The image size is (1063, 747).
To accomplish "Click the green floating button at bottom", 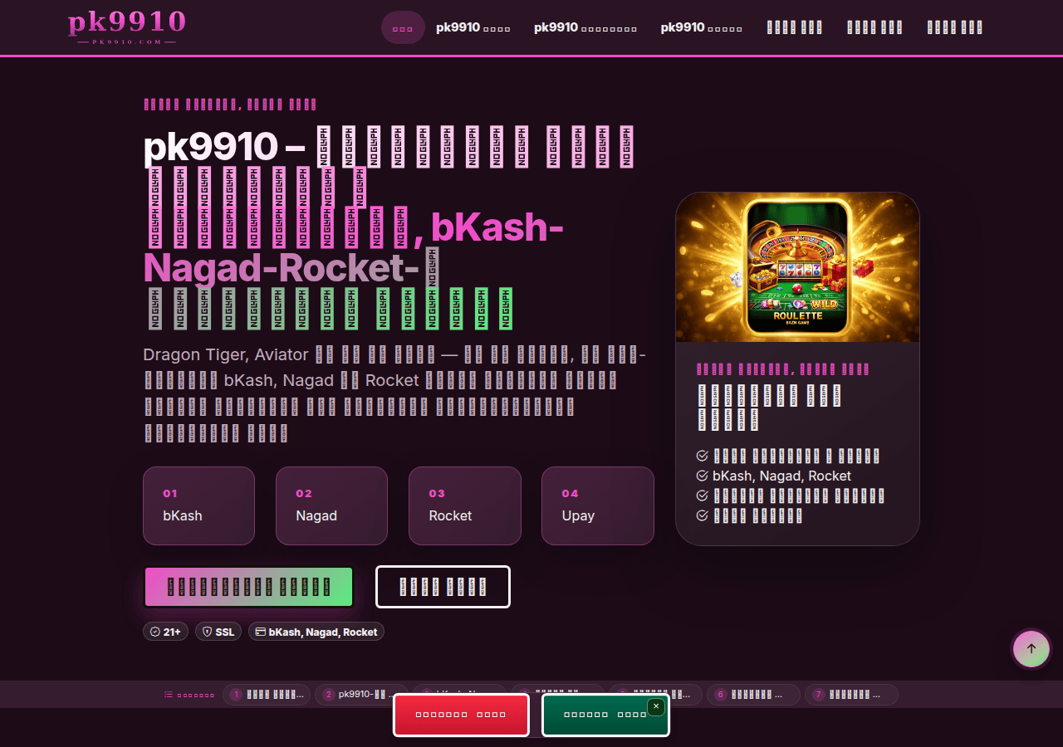I will (x=605, y=715).
